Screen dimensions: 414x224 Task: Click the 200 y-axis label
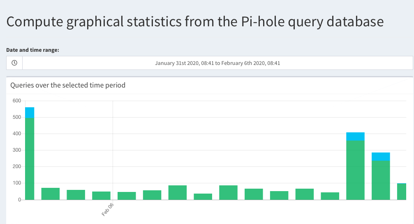click(x=16, y=166)
